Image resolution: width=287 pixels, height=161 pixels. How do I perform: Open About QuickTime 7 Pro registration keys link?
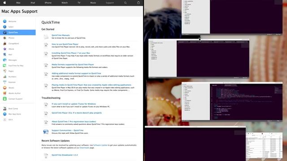(x=74, y=122)
